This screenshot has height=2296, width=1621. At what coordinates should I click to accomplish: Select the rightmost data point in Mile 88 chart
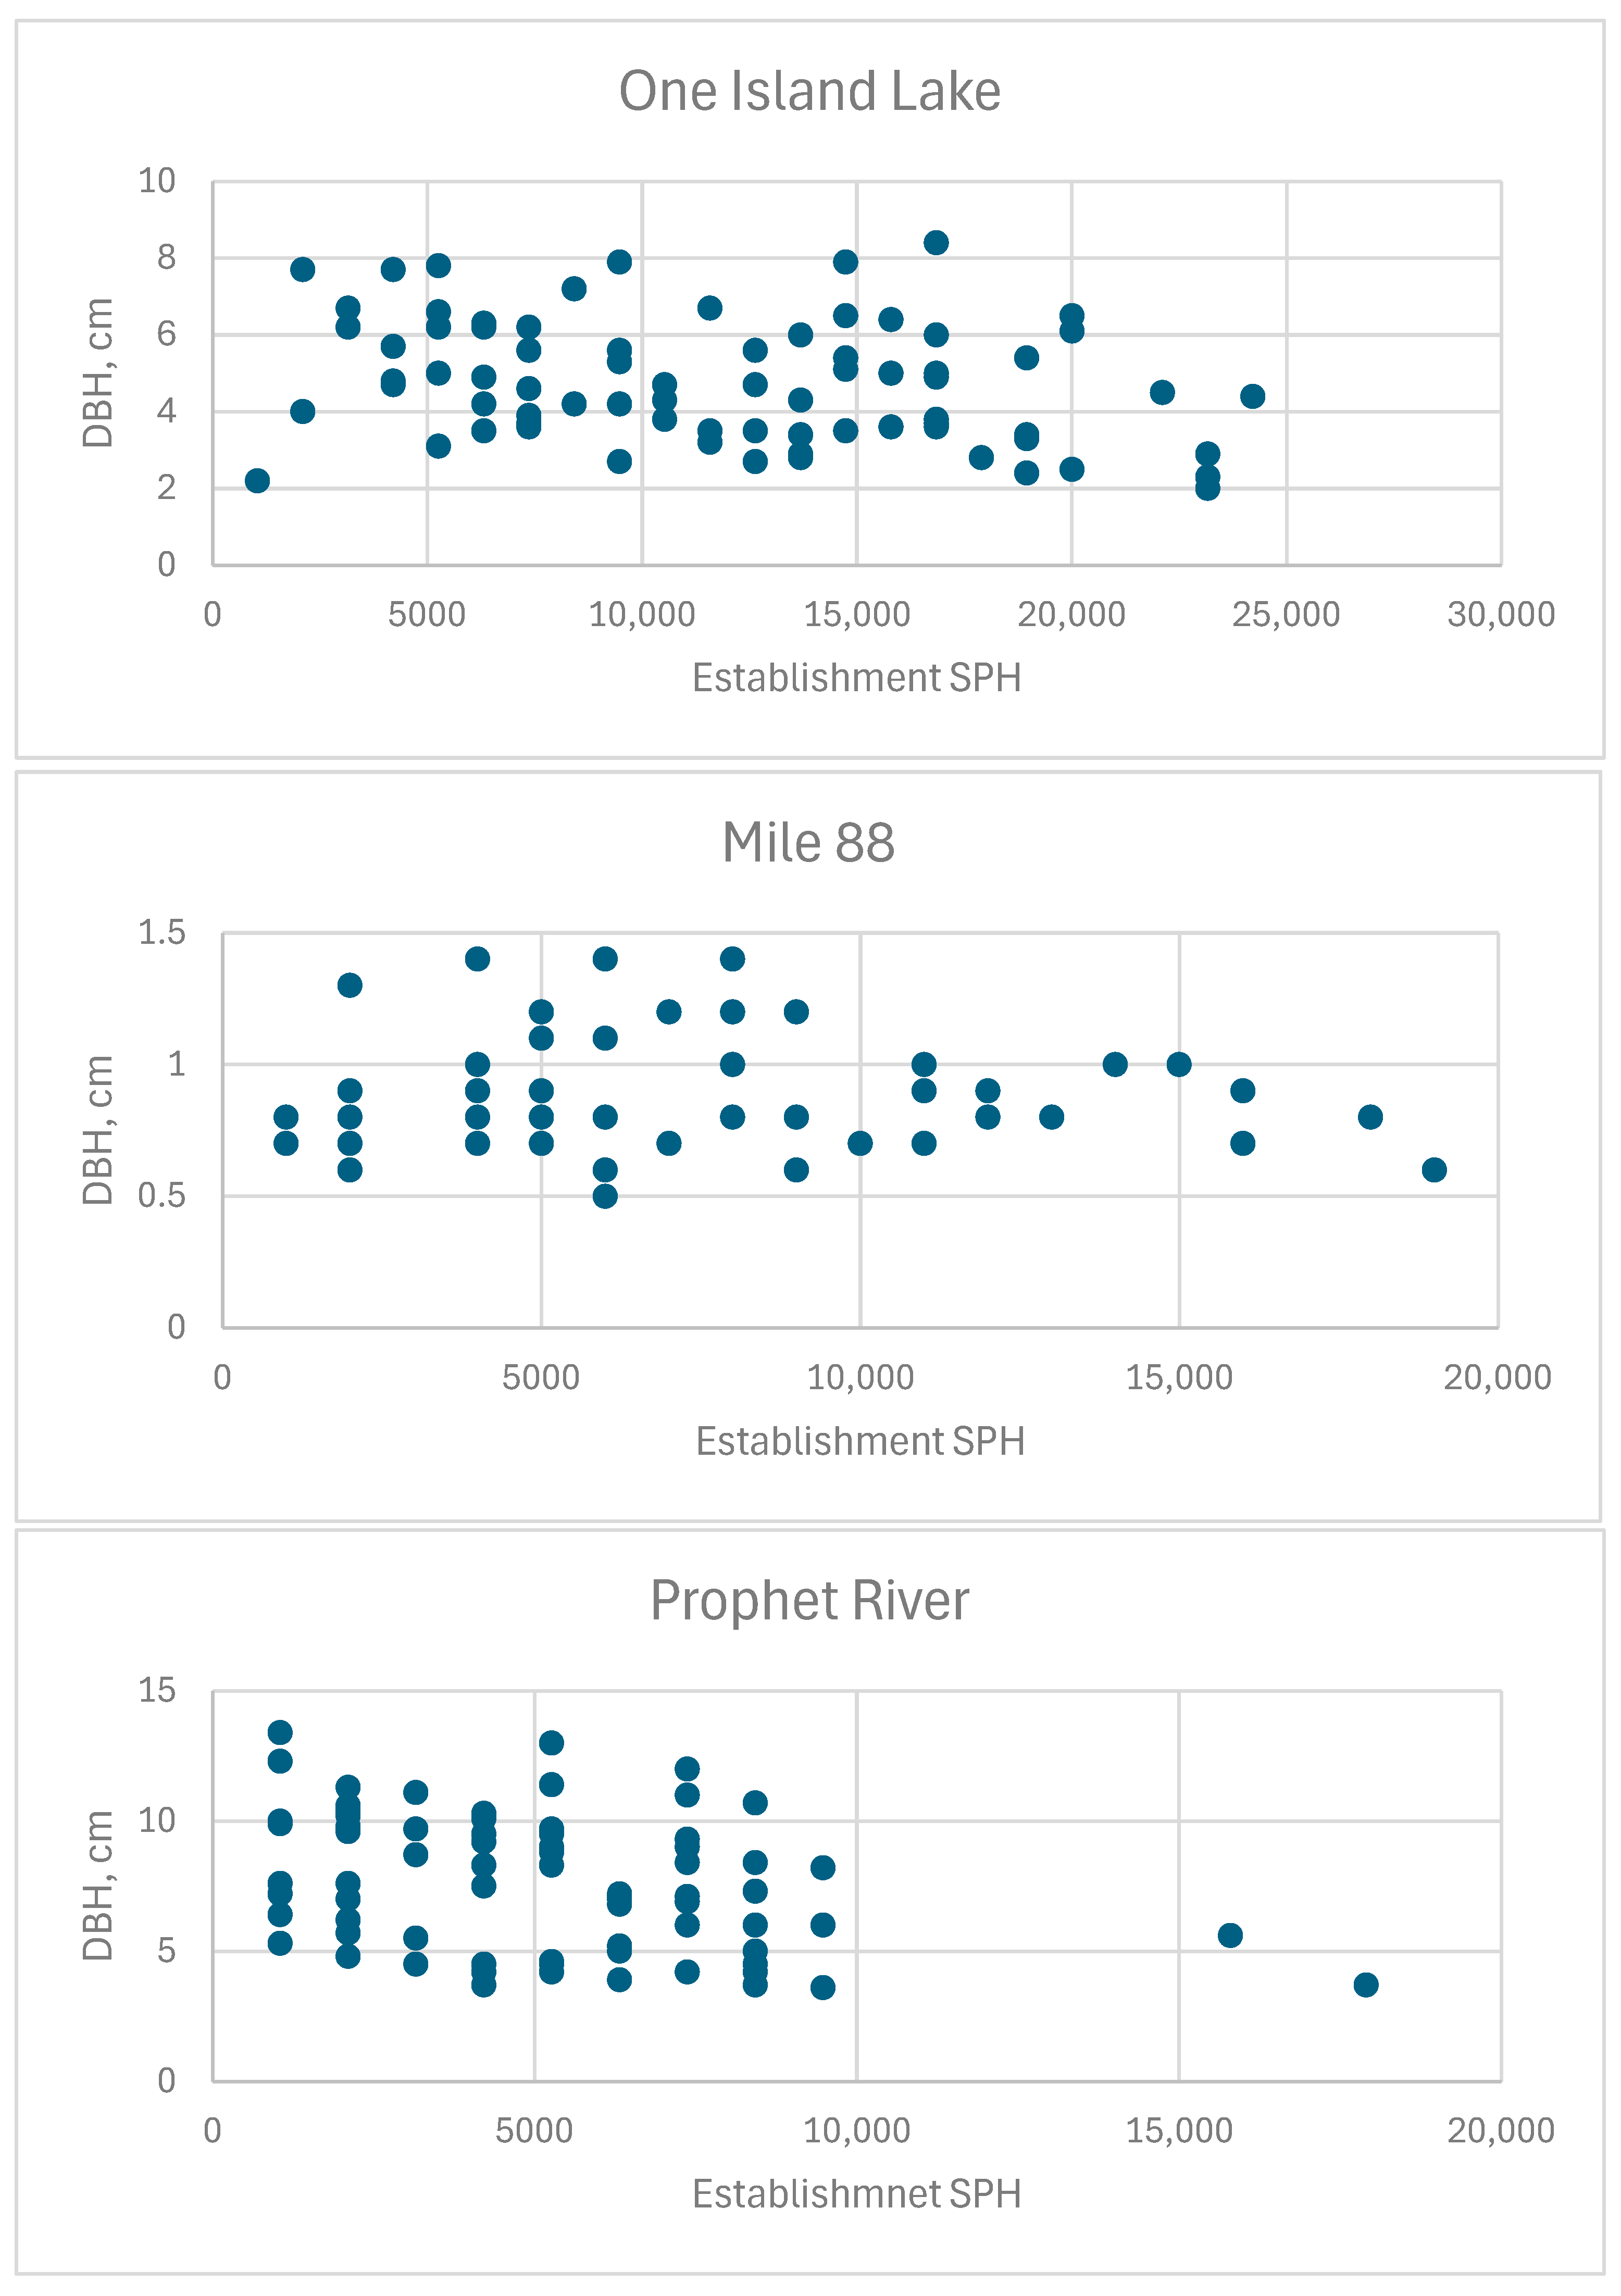coord(1434,1170)
